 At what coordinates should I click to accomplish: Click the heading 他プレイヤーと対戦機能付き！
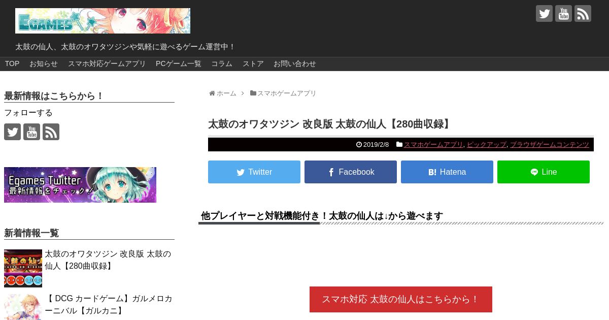pyautogui.click(x=322, y=216)
